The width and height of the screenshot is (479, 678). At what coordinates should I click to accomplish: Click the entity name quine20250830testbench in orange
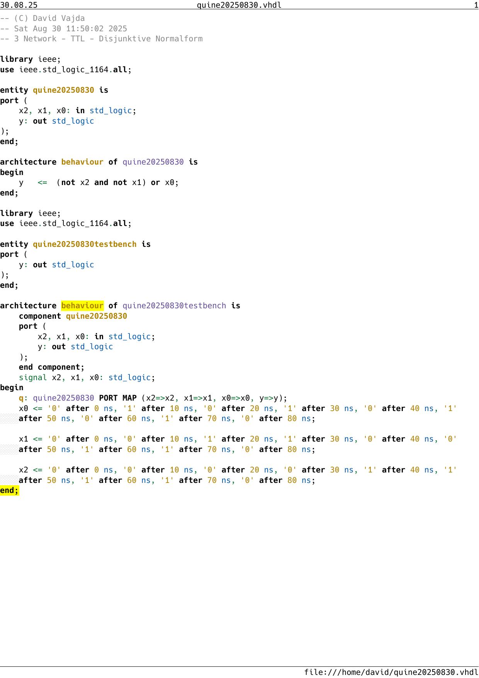(85, 244)
